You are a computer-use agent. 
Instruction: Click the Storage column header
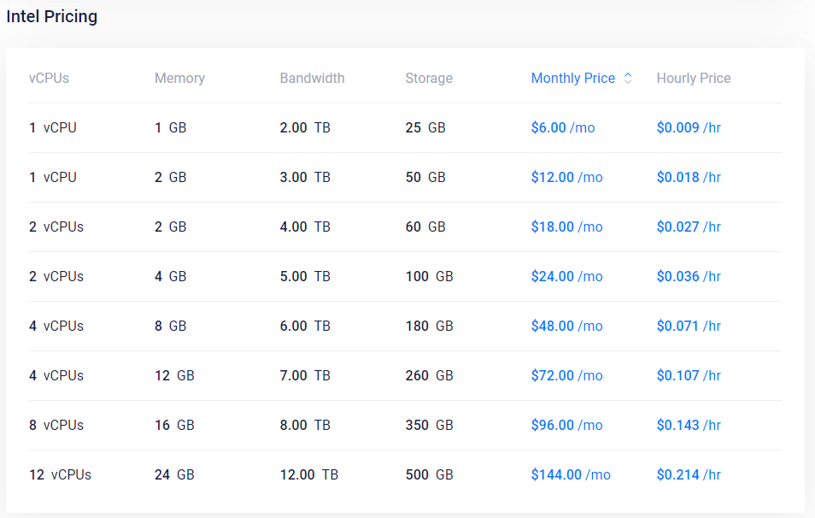(429, 78)
